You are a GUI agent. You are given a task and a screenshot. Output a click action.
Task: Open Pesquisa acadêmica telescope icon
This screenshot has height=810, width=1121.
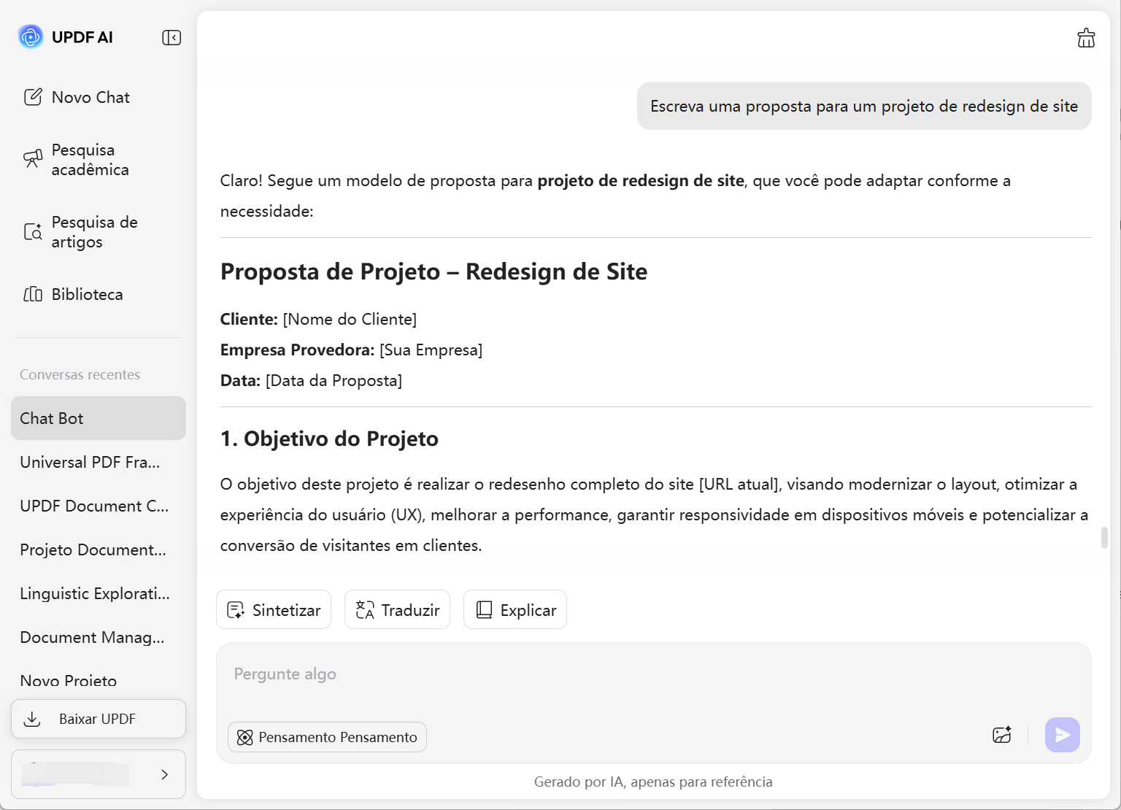pos(33,159)
